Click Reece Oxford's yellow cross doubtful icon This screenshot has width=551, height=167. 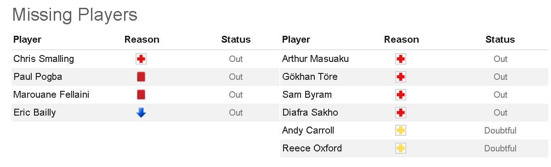click(401, 148)
